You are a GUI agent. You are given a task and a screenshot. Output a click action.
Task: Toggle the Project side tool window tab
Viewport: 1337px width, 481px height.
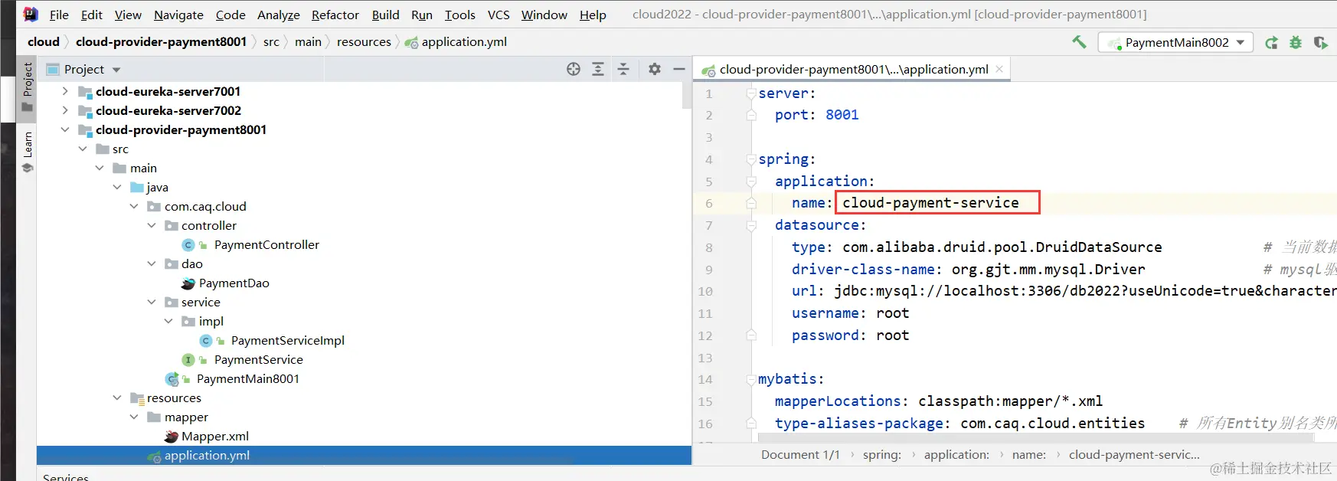tap(27, 88)
